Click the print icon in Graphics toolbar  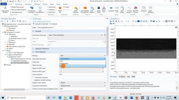pos(114,23)
